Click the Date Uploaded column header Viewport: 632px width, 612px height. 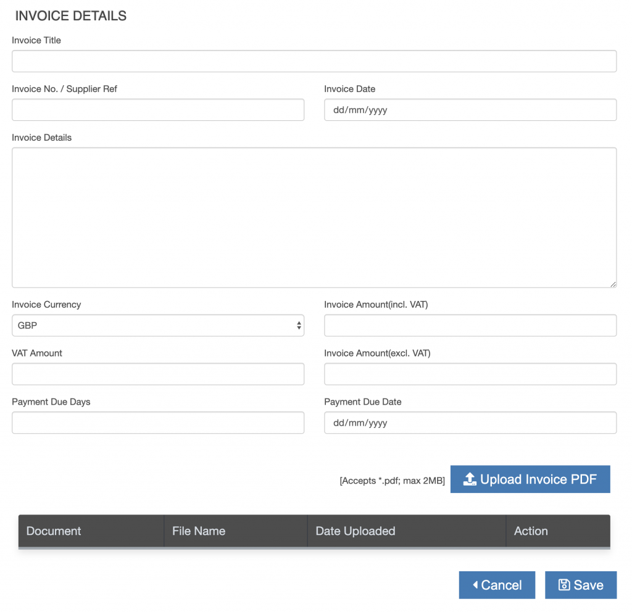click(x=407, y=531)
